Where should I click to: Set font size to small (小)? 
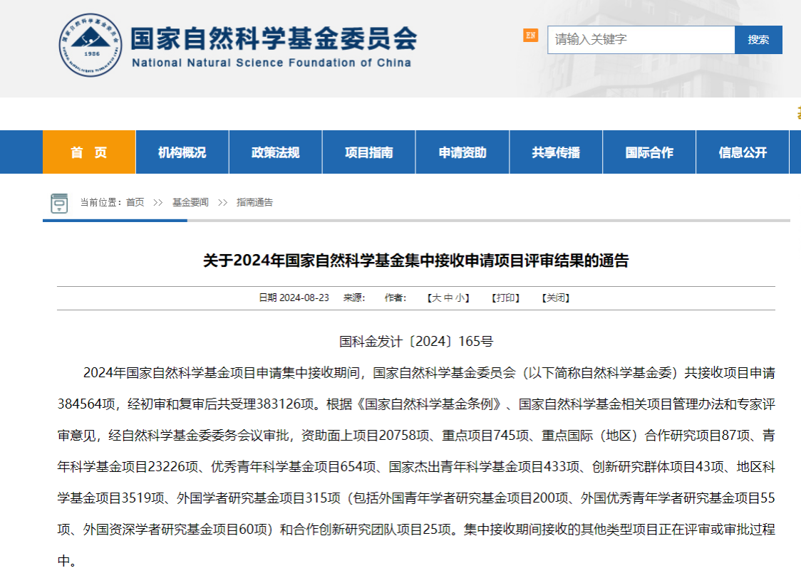460,298
